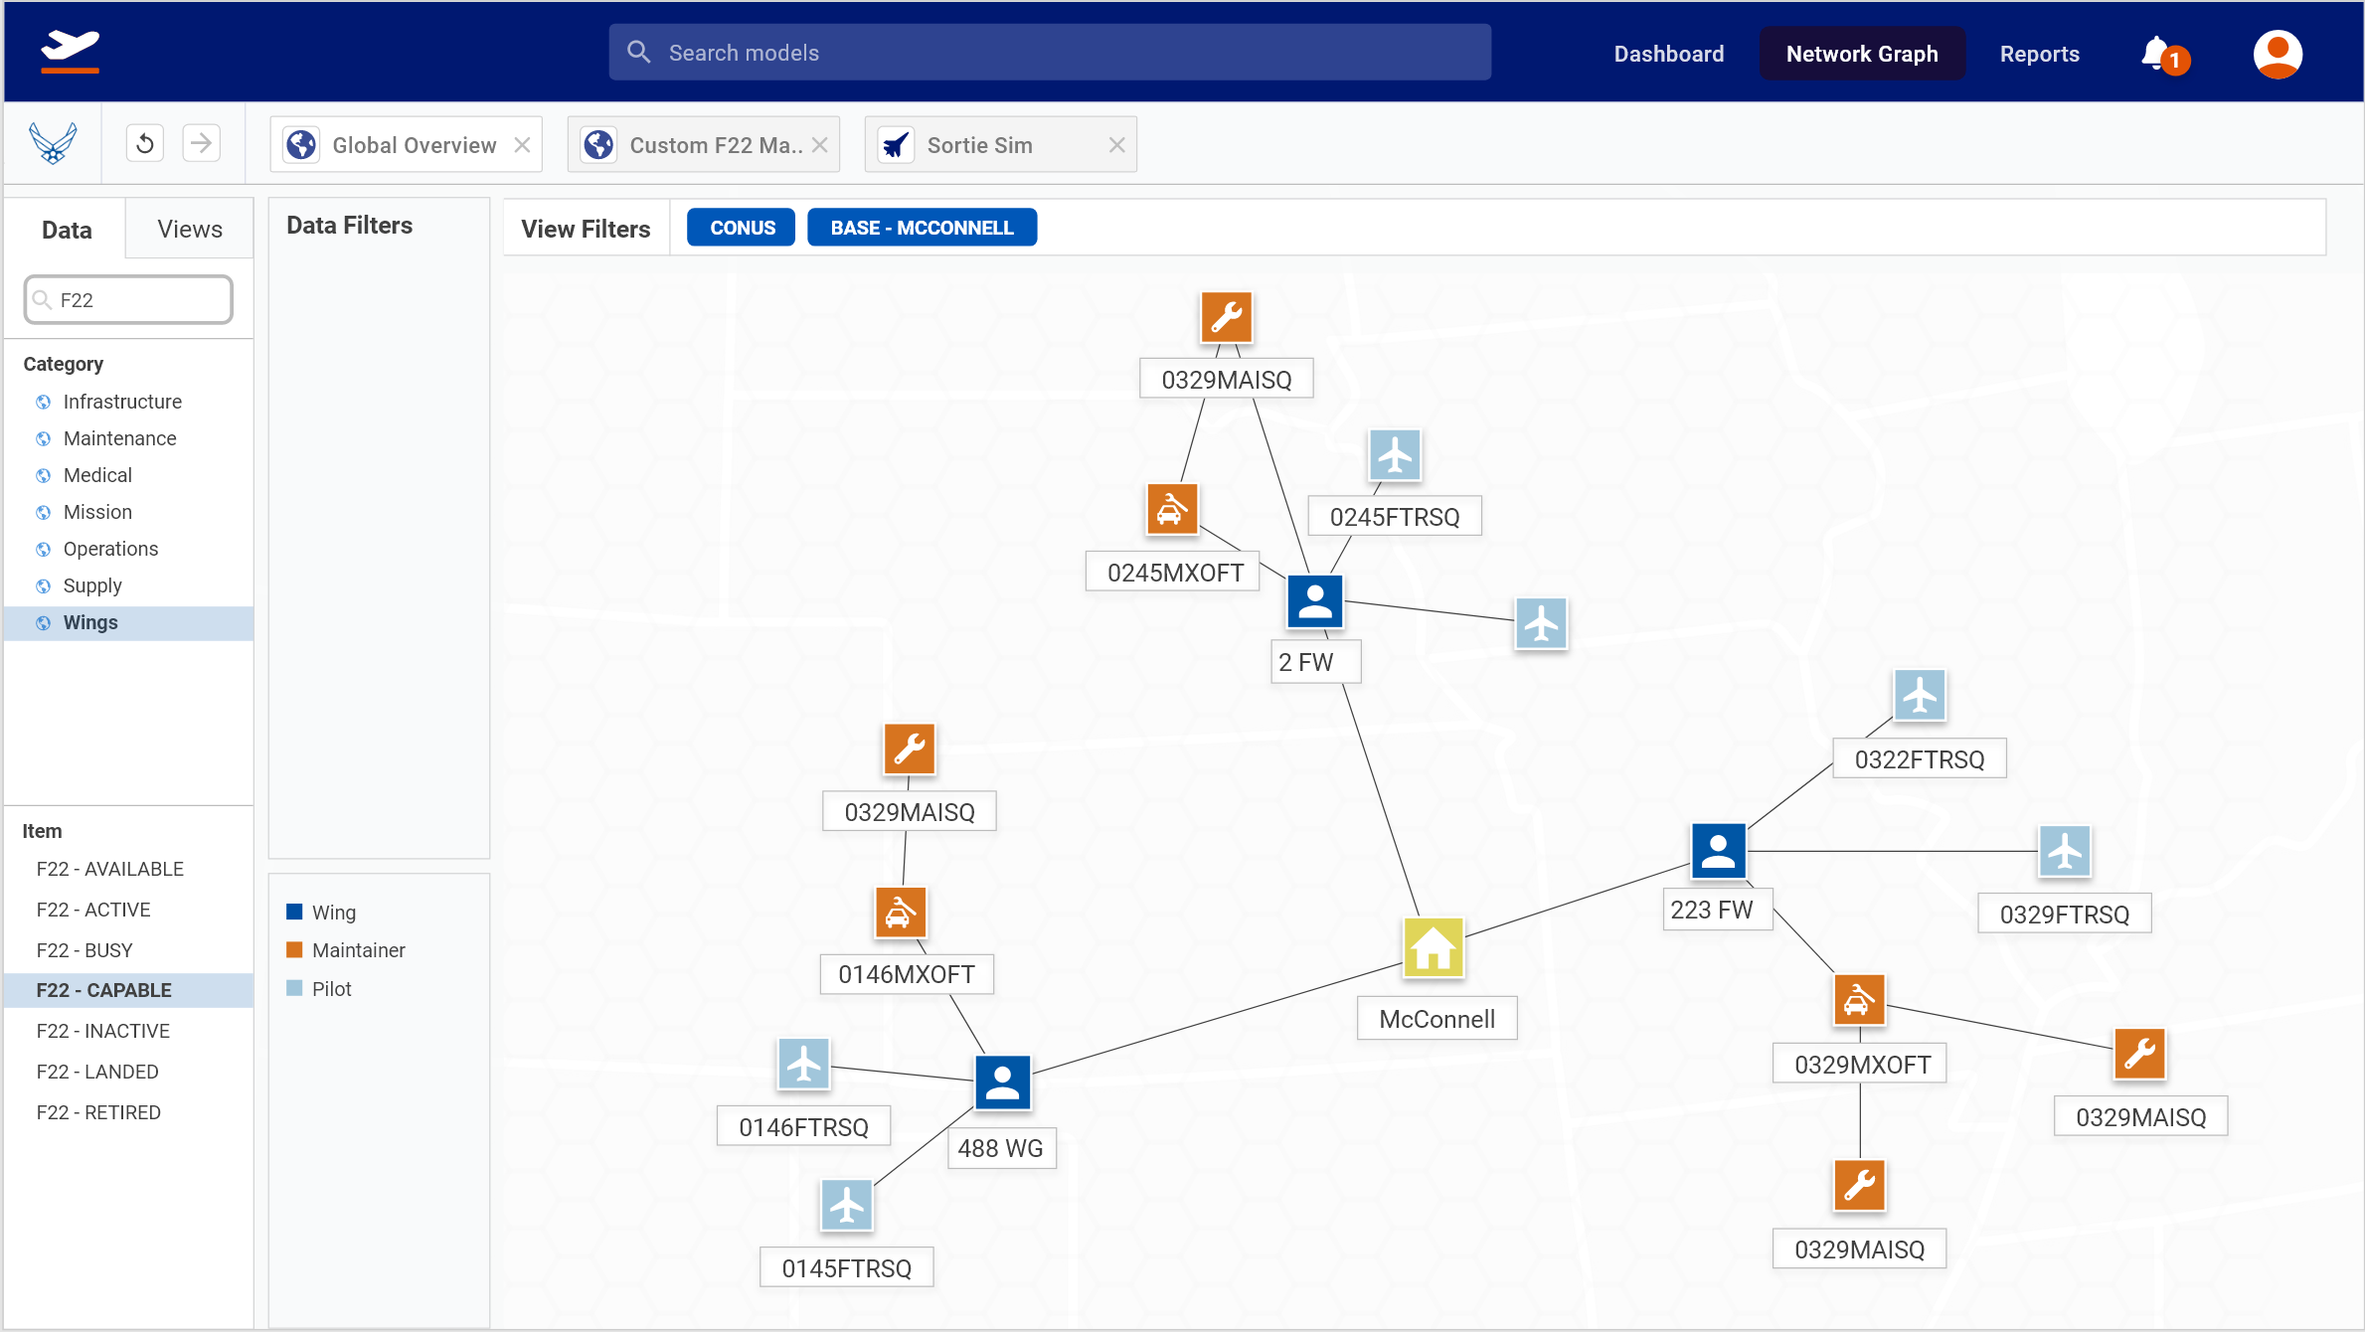Click the forward arrow toolbar button

coord(201,143)
